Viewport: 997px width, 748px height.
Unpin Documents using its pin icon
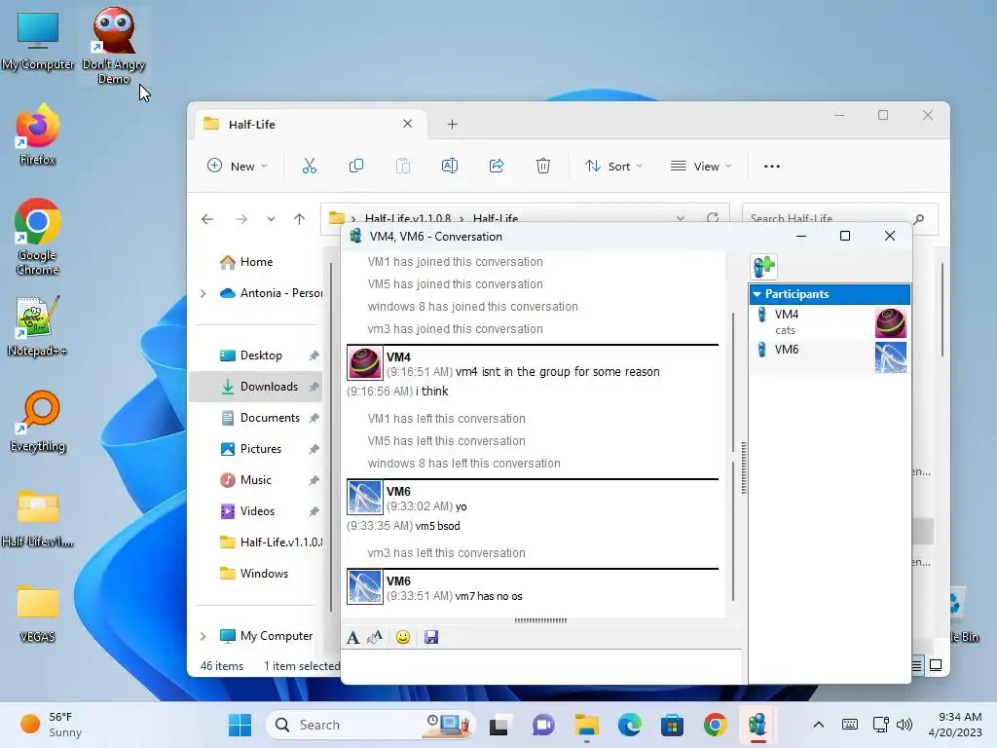click(x=314, y=418)
